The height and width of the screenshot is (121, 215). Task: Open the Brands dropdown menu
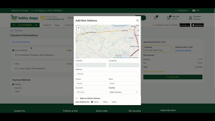click(47, 25)
